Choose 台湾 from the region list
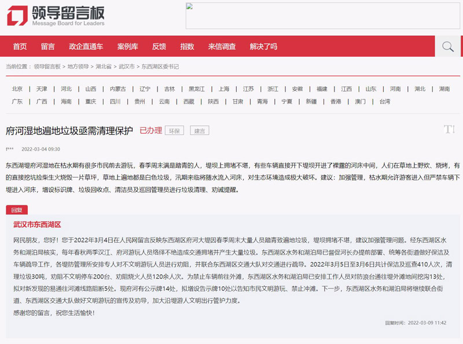The width and height of the screenshot is (463, 344). coord(385,102)
